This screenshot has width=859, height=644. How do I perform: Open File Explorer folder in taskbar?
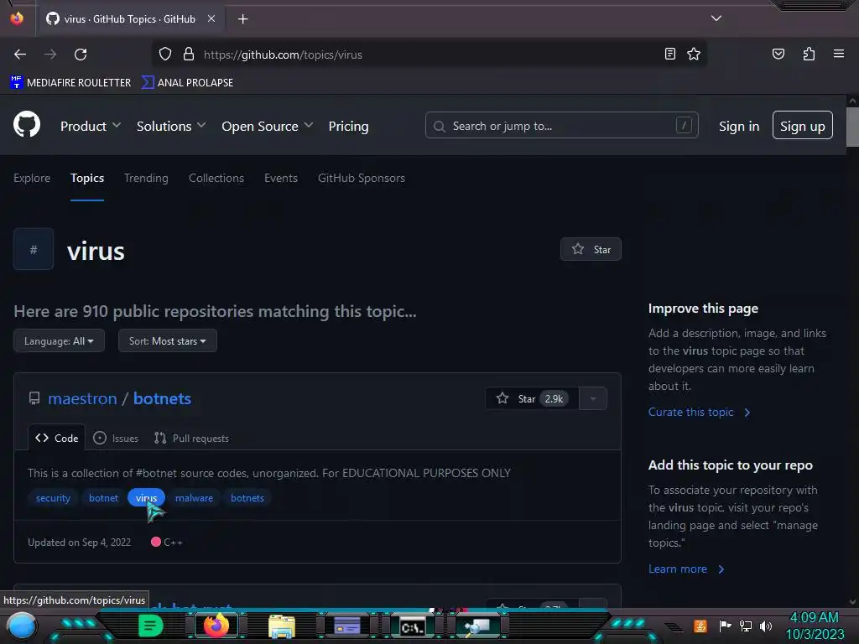(x=282, y=626)
